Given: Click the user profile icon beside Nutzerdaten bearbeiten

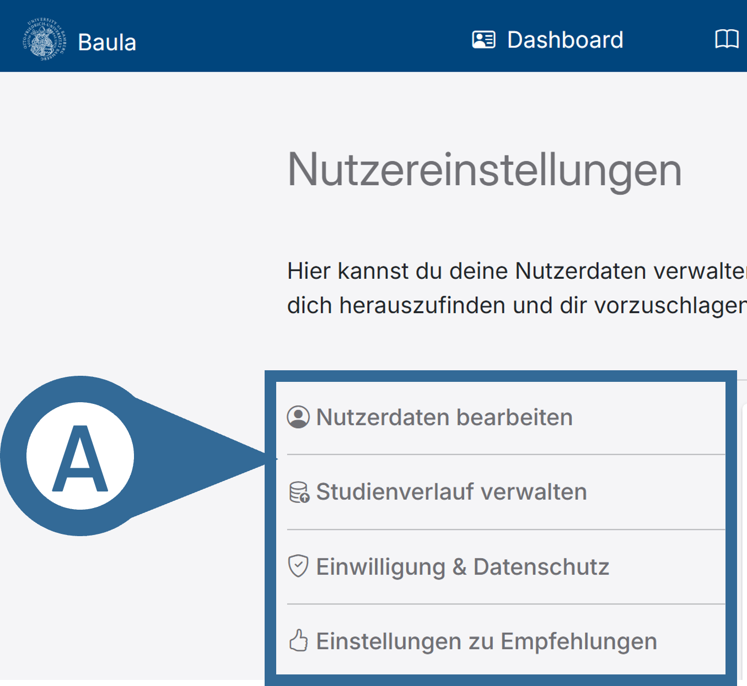Looking at the screenshot, I should [298, 417].
